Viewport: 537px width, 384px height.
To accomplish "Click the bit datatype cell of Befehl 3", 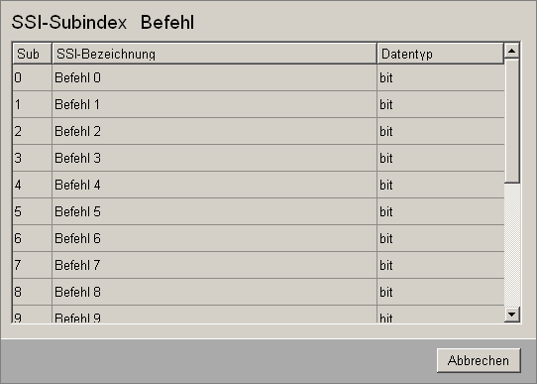I will pyautogui.click(x=441, y=158).
